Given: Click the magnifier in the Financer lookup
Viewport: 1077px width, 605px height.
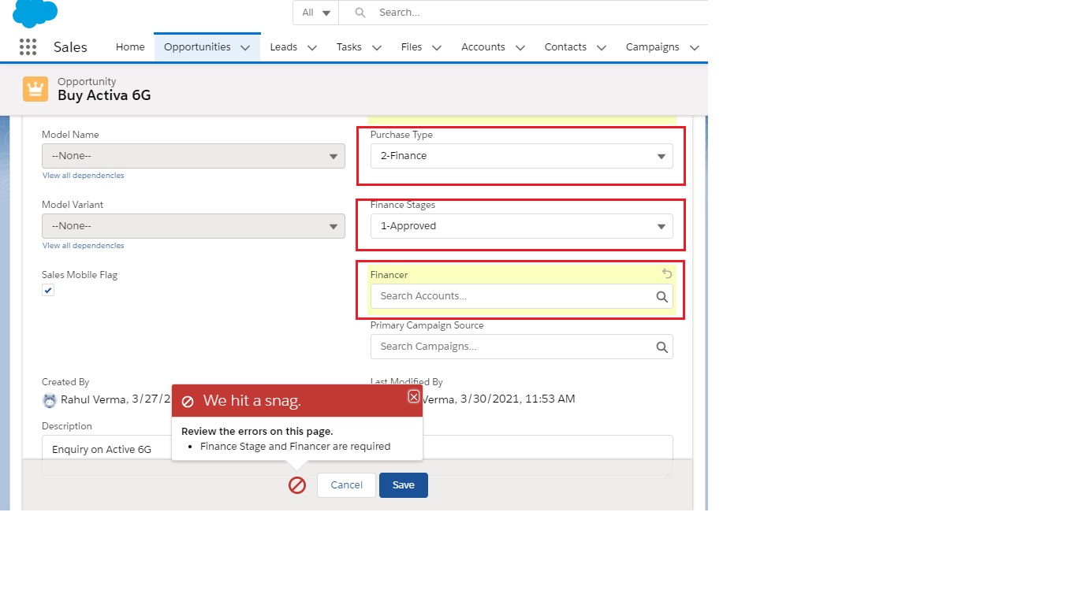Looking at the screenshot, I should click(661, 295).
